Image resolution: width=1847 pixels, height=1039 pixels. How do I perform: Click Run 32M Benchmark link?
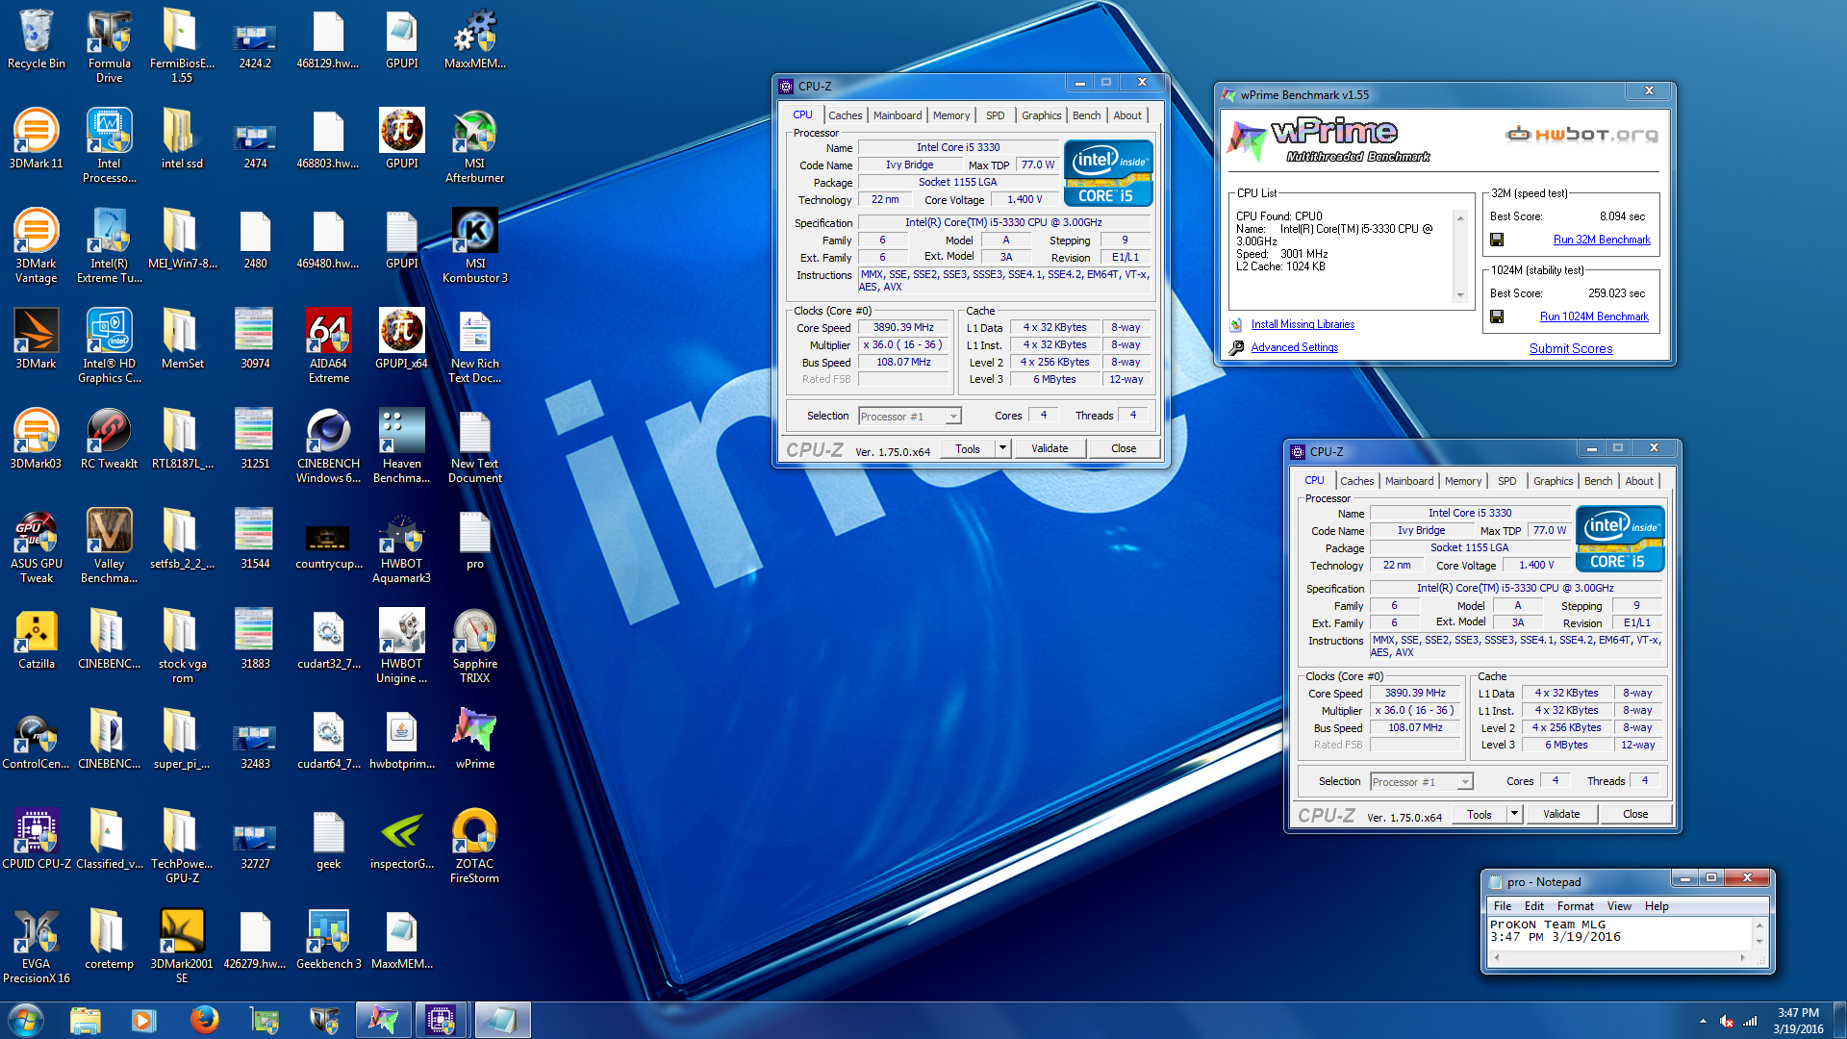point(1602,240)
